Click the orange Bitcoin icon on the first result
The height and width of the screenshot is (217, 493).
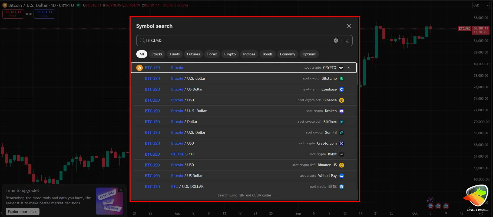[x=140, y=68]
